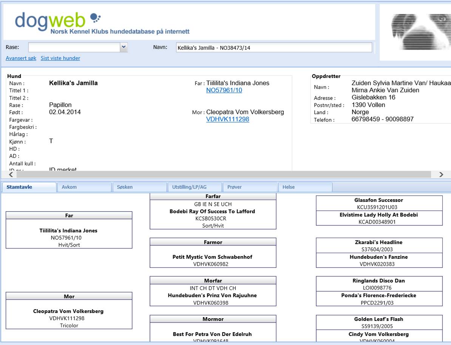Viewport: 451px width, 345px height.
Task: Click registration number S37604/2003
Action: [377, 250]
